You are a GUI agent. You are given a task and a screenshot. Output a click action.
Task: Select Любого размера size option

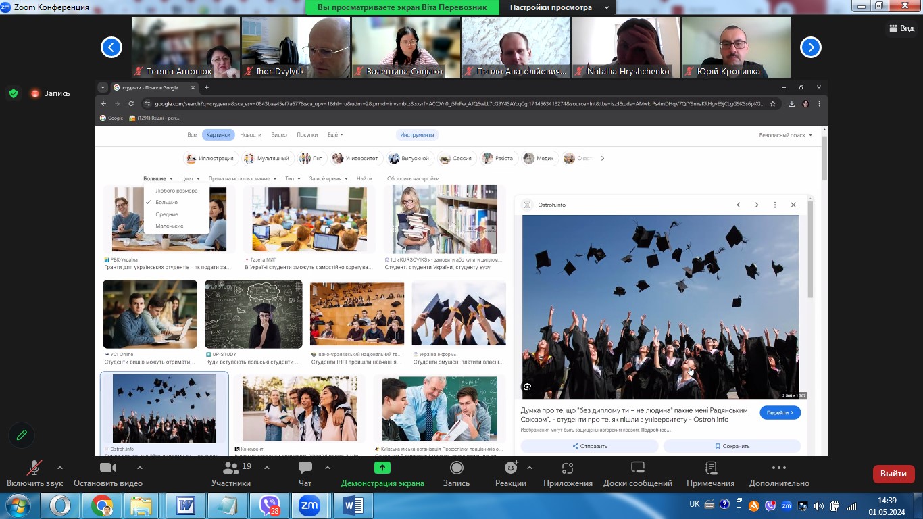pos(176,191)
